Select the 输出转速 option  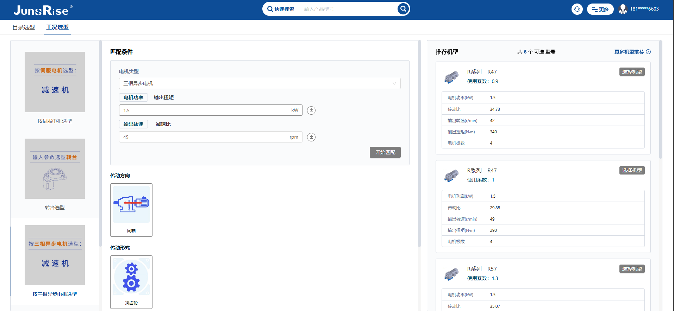[133, 124]
